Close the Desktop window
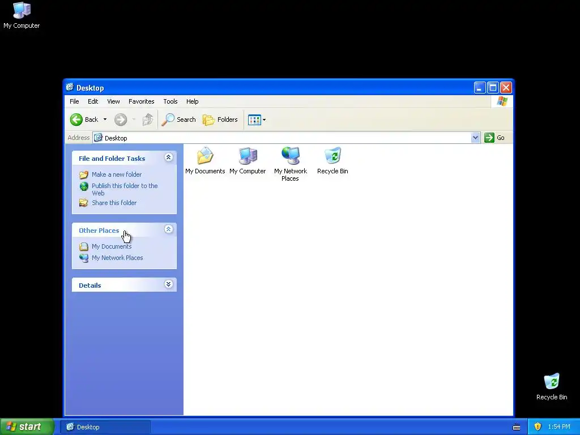This screenshot has width=580, height=435. (506, 88)
